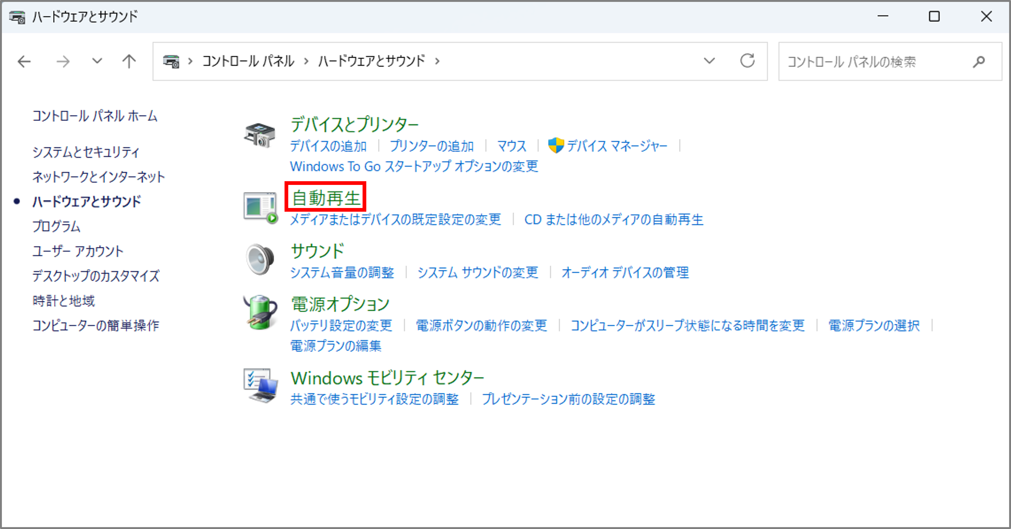
Task: Refresh the Control Panel view
Action: 747,61
